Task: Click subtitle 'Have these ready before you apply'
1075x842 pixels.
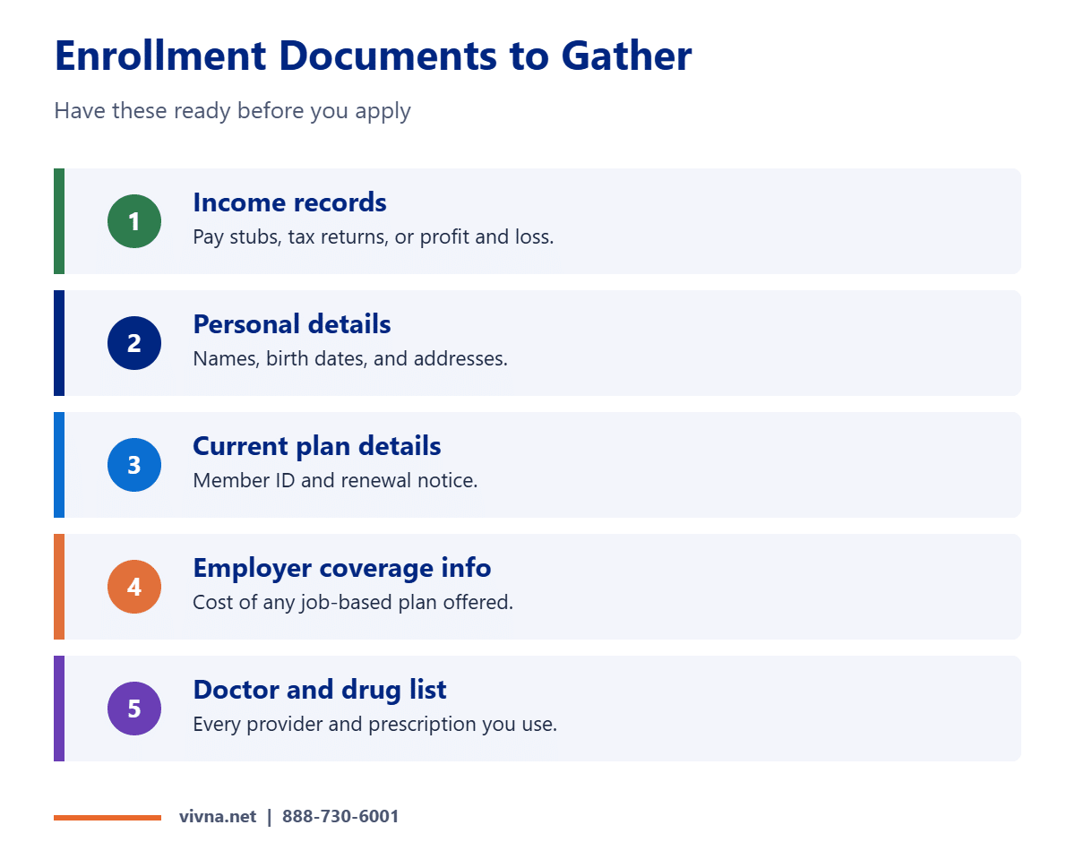Action: click(x=232, y=112)
